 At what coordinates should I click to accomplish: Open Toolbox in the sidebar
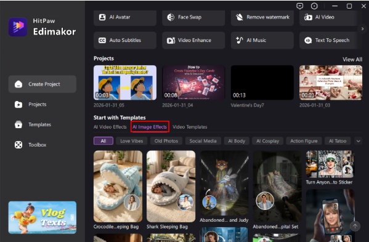point(43,145)
